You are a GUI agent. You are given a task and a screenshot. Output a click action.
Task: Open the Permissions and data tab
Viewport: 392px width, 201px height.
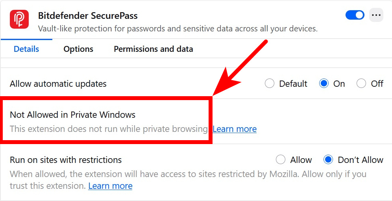click(153, 49)
